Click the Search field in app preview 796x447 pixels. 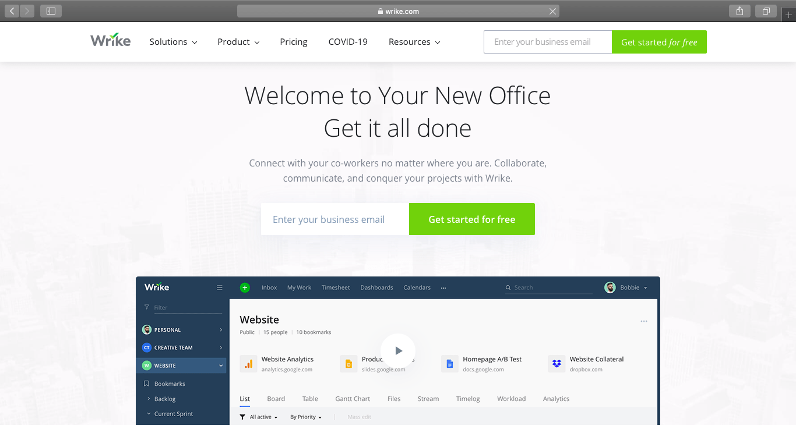pos(549,288)
